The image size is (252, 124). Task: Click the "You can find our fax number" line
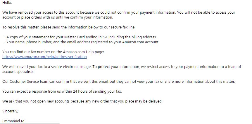(x=53, y=52)
